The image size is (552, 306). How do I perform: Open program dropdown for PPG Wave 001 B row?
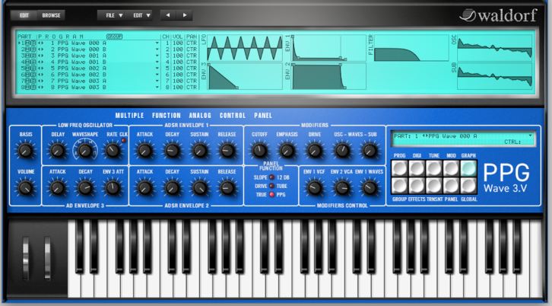(157, 62)
